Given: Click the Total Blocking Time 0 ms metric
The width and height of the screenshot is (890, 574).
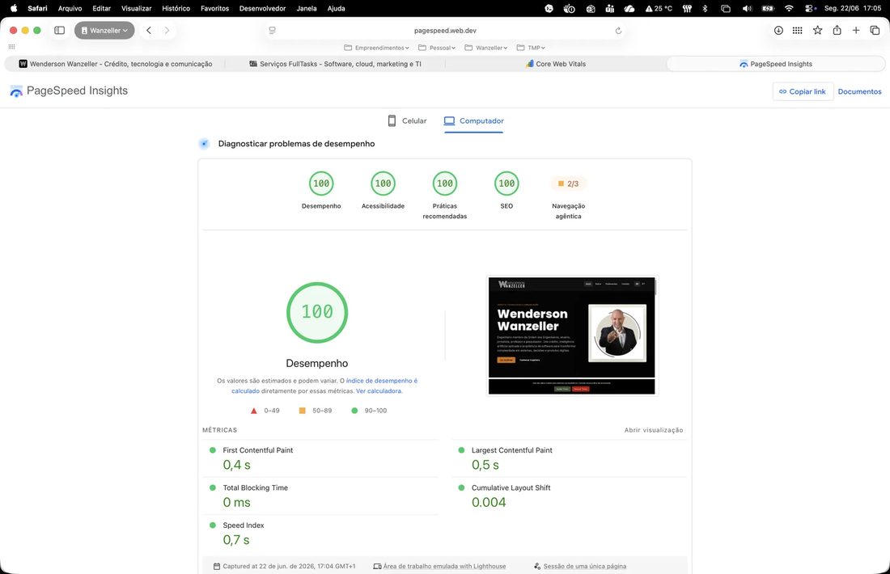Looking at the screenshot, I should click(320, 496).
